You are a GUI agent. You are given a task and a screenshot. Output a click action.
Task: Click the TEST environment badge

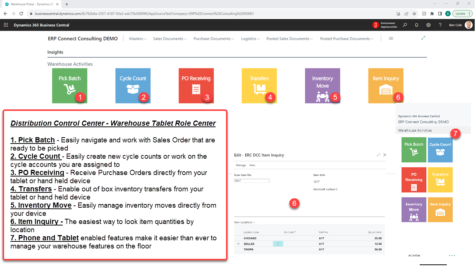click(x=376, y=25)
